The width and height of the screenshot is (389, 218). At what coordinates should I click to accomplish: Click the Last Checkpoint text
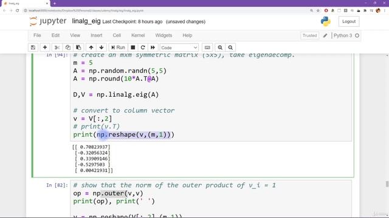(133, 22)
